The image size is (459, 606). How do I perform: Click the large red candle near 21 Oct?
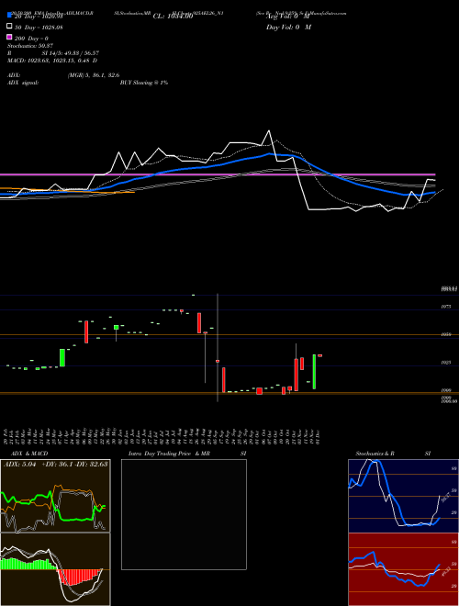(296, 375)
